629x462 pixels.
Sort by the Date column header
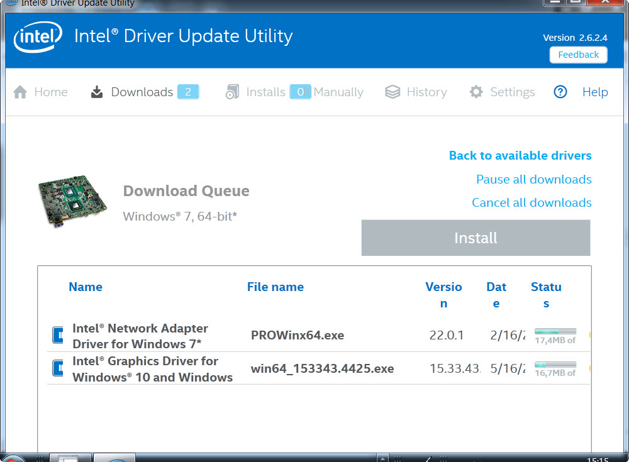pos(496,295)
